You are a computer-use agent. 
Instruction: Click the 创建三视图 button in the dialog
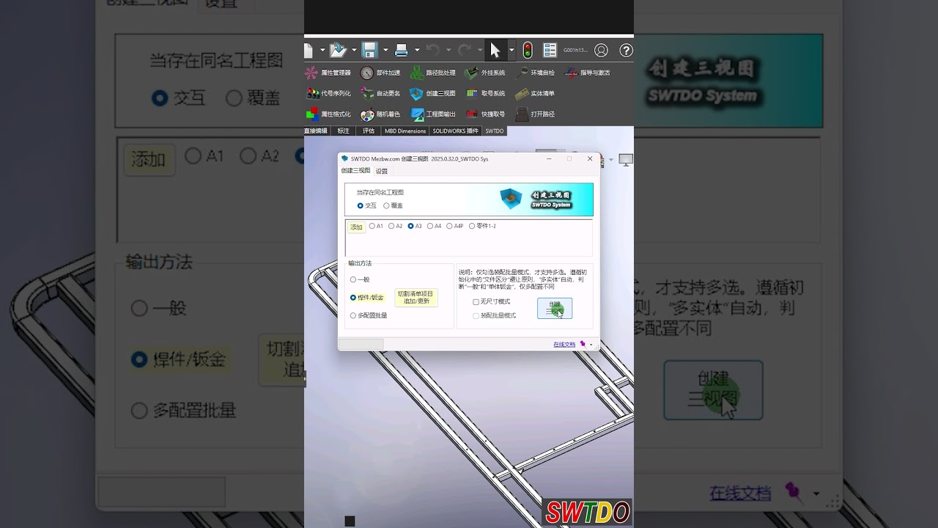point(555,308)
